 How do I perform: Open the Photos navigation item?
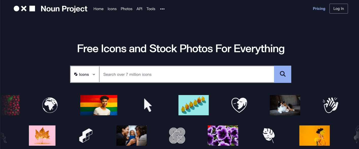click(x=127, y=9)
